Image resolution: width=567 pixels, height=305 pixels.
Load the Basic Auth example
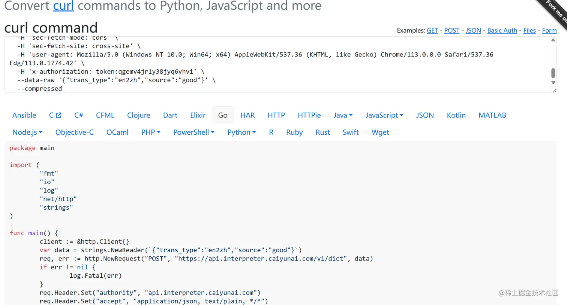[x=502, y=30]
